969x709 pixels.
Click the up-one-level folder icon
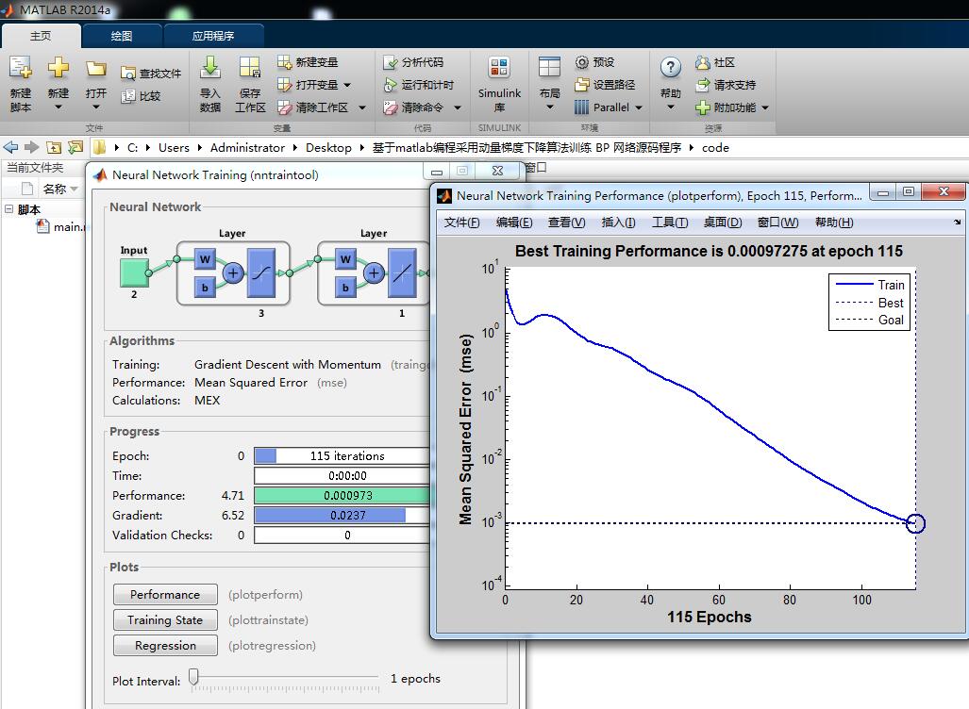pyautogui.click(x=55, y=147)
